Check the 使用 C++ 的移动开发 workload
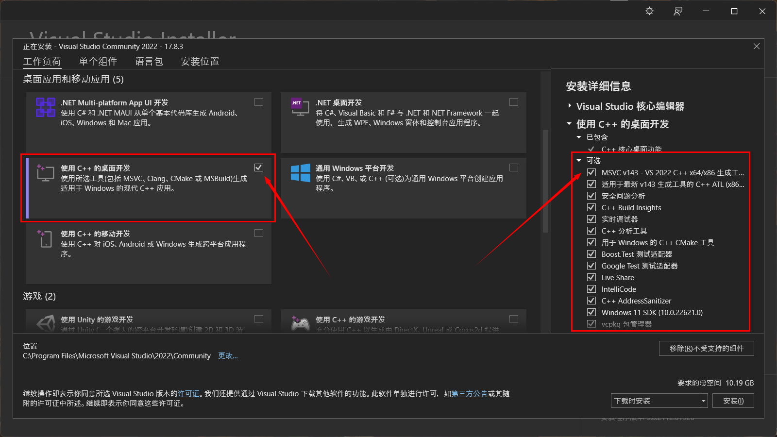The height and width of the screenshot is (437, 777). 259,233
